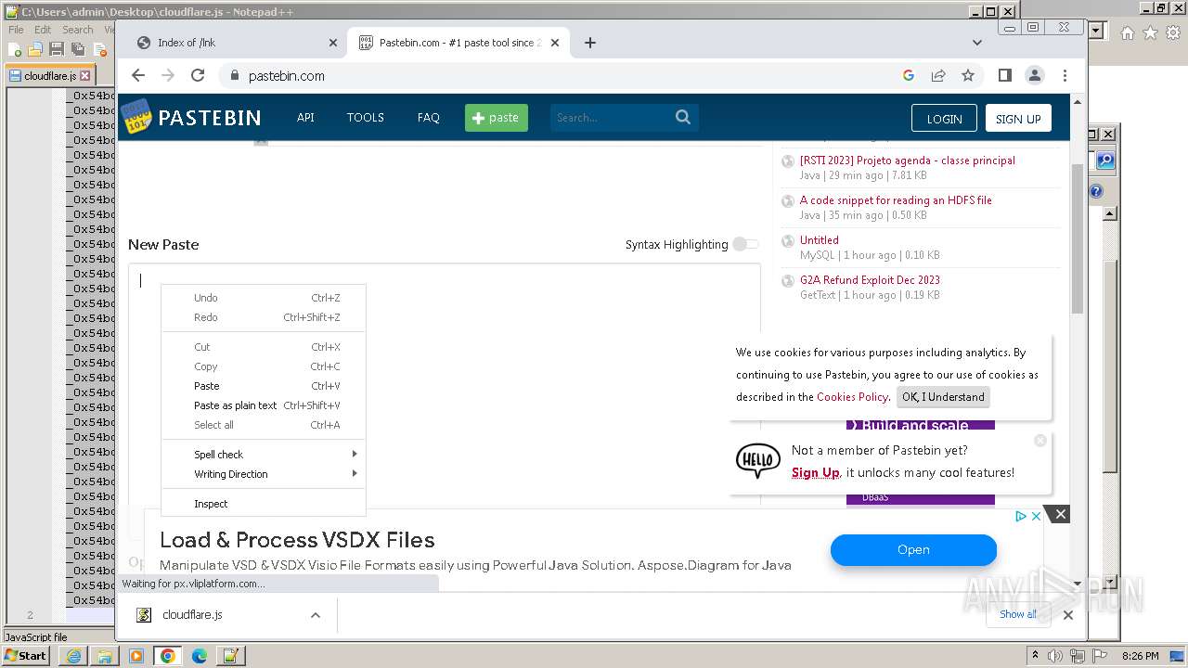The height and width of the screenshot is (668, 1188).
Task: Click the Pastebin search input field
Action: click(x=611, y=118)
